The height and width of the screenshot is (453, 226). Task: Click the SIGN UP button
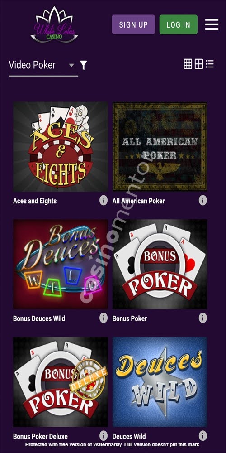pos(133,24)
